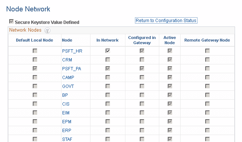Open the EIM node link
This screenshot has width=242, height=142.
66,113
